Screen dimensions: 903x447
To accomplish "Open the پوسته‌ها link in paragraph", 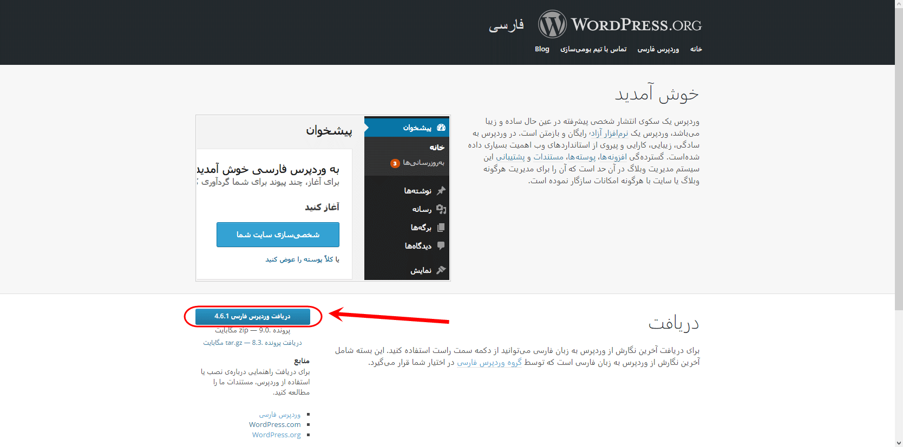I will (581, 157).
